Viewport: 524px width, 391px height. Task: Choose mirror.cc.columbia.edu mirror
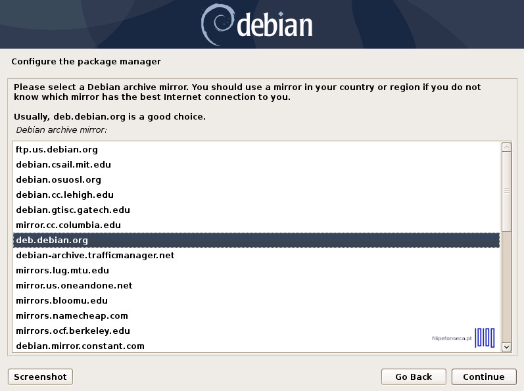(68, 225)
